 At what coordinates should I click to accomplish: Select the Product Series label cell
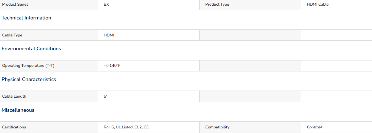(x=49, y=5)
